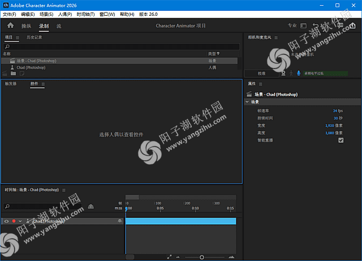Screen dimensions: 362x261
Task: Click the timeline search field
Action: tap(42, 206)
